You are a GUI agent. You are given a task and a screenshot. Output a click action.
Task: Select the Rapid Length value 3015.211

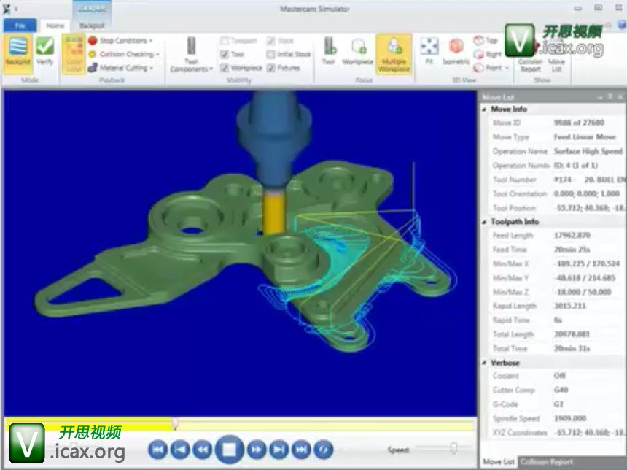click(570, 306)
